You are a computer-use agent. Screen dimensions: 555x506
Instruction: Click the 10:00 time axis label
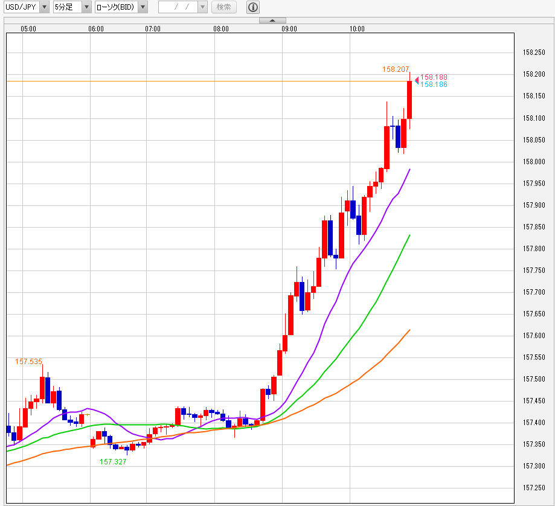point(357,29)
